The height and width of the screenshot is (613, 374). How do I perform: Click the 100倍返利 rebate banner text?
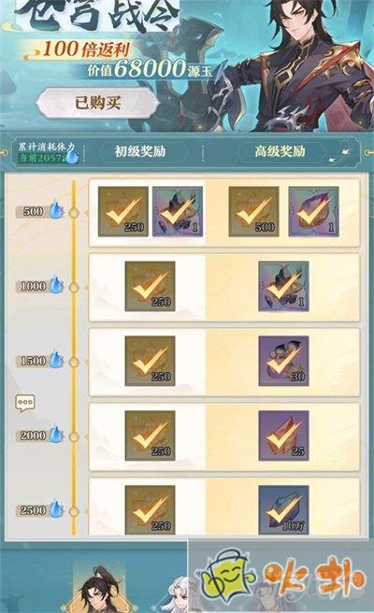[x=86, y=50]
